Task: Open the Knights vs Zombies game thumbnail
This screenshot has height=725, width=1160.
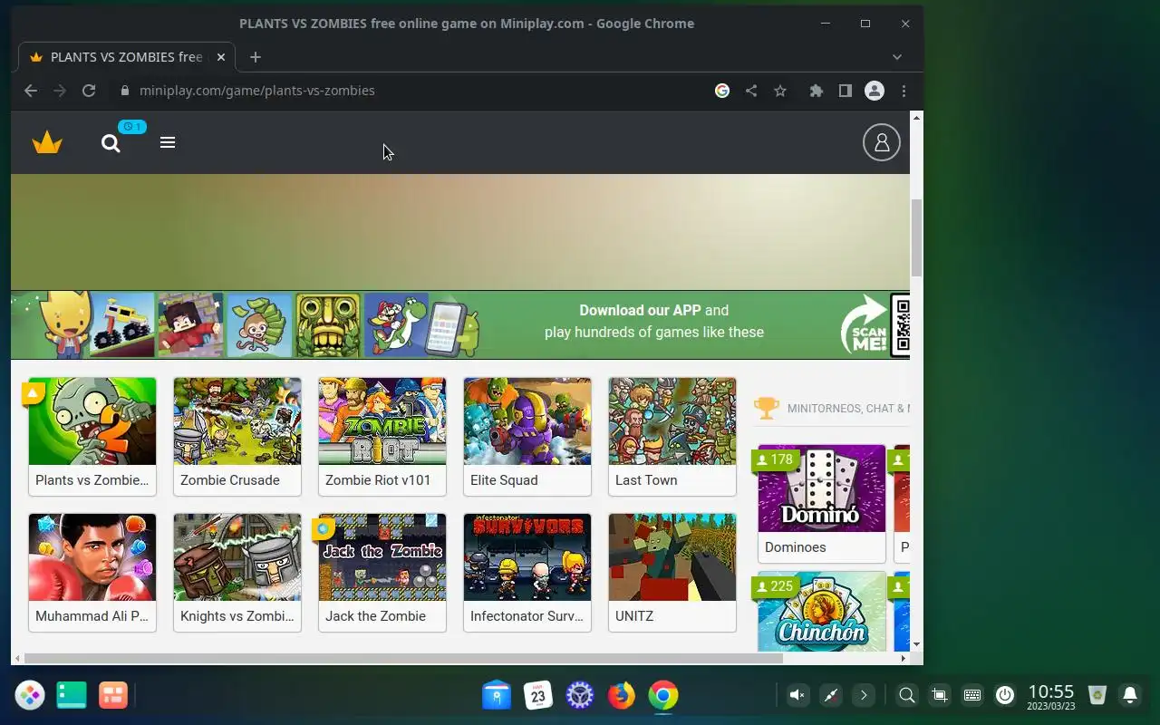Action: [237, 557]
